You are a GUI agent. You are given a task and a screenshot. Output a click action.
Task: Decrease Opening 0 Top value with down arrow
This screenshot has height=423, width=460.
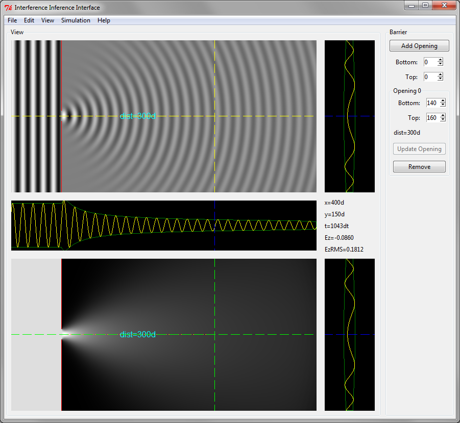(x=443, y=119)
